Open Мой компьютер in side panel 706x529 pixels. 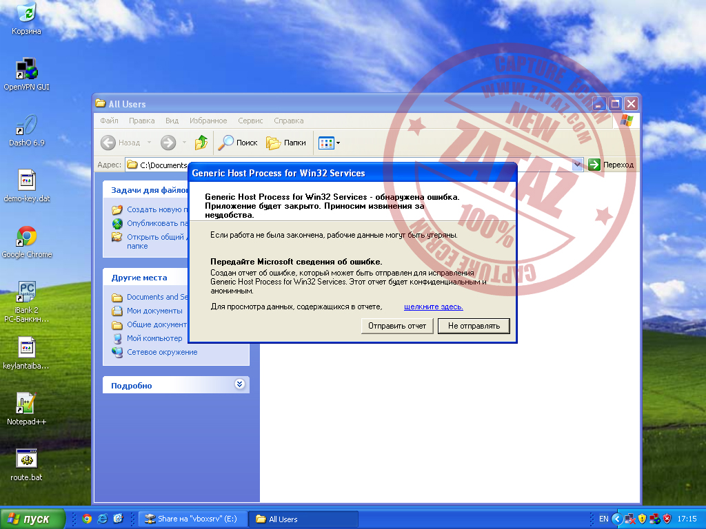coord(148,338)
